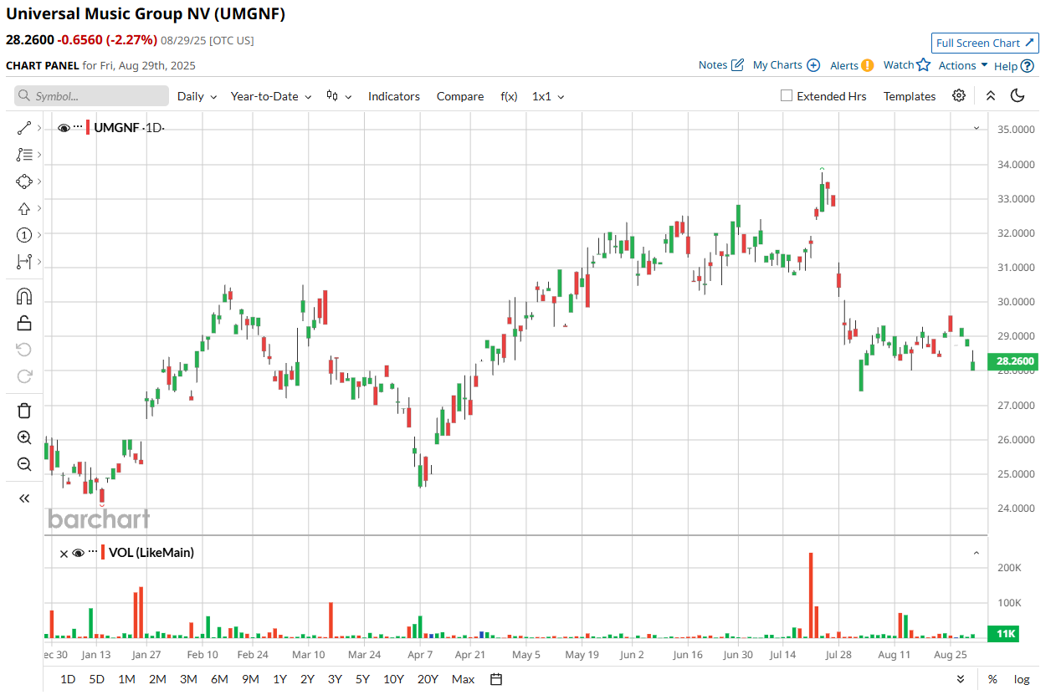The height and width of the screenshot is (695, 1056).
Task: Expand shapes tool options chevron
Action: pos(39,181)
